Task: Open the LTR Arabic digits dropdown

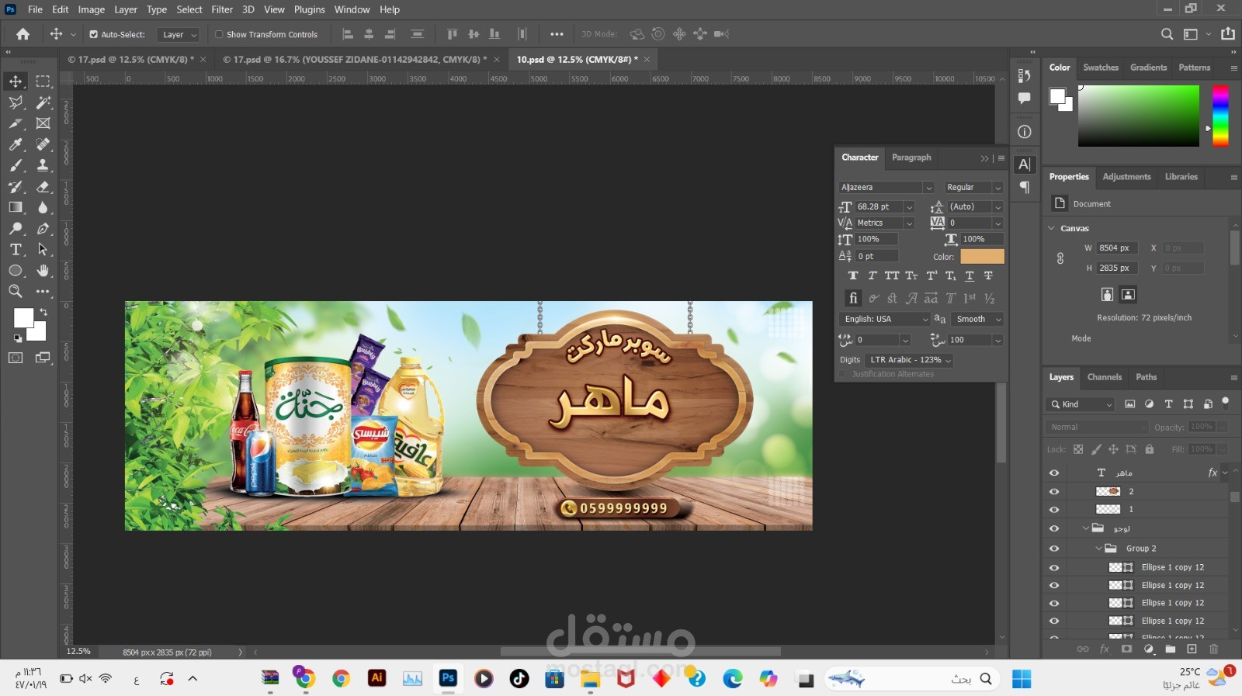Action: (910, 360)
